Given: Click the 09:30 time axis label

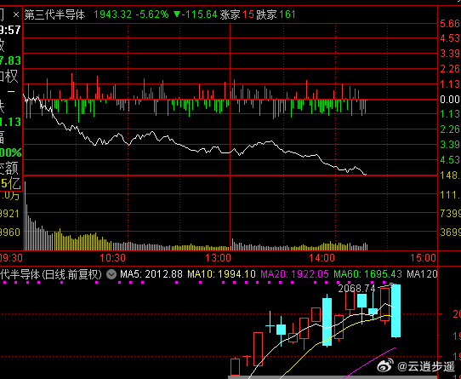Looking at the screenshot, I should (11, 258).
